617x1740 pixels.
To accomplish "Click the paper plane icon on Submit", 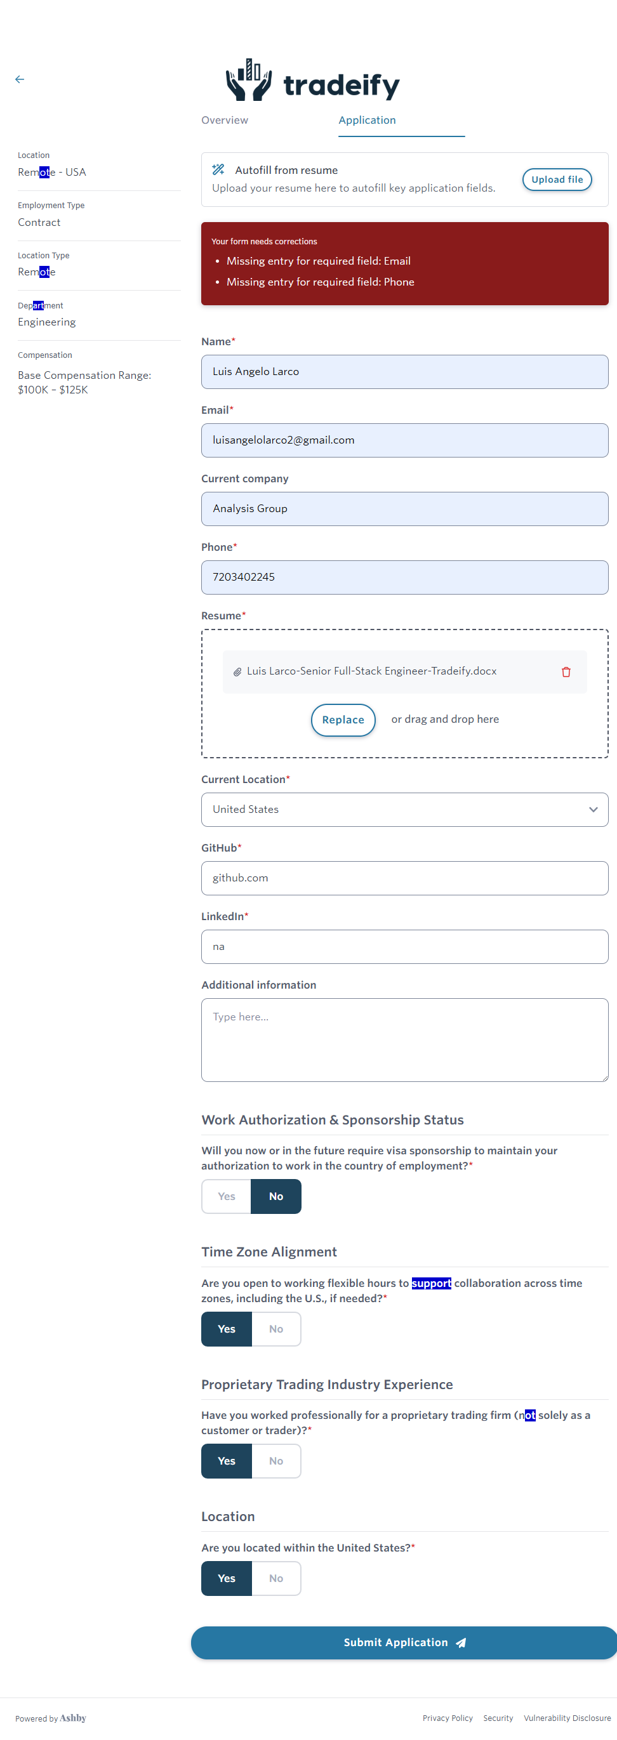I will 461,1643.
